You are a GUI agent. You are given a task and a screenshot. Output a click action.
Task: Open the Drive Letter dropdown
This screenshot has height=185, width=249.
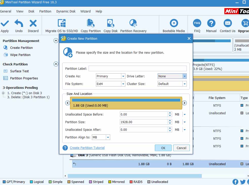tap(185, 76)
